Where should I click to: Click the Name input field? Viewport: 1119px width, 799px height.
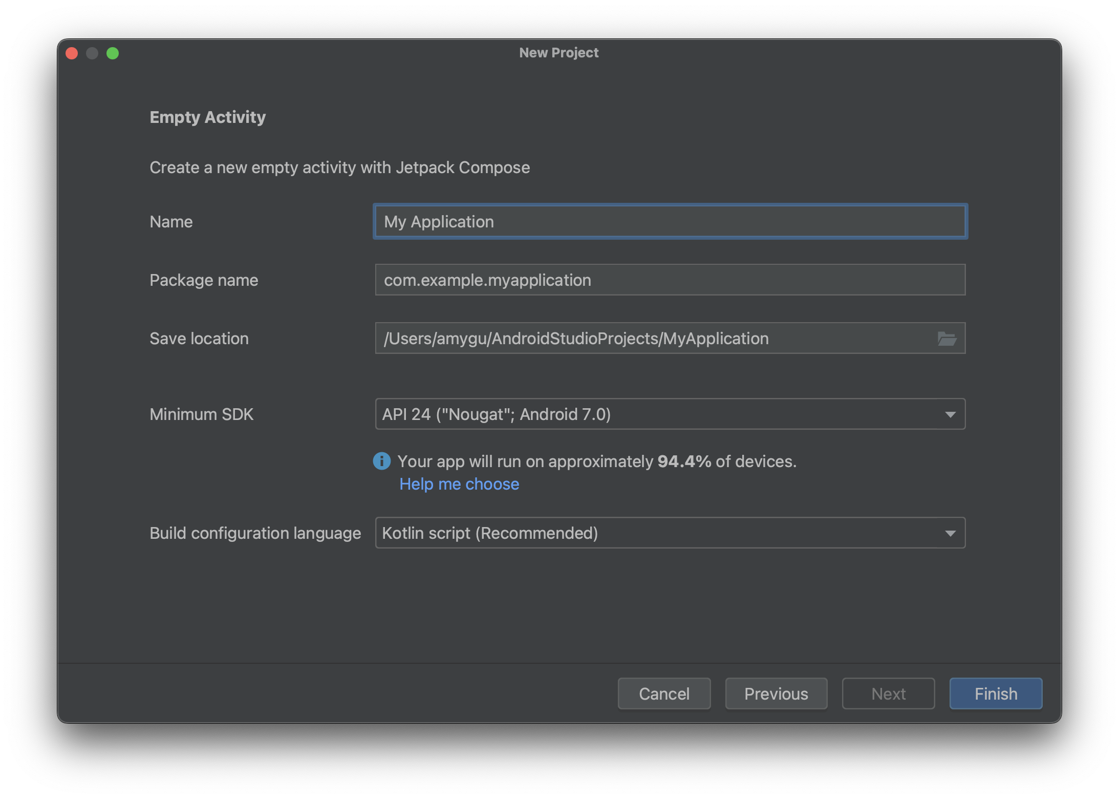(x=669, y=221)
